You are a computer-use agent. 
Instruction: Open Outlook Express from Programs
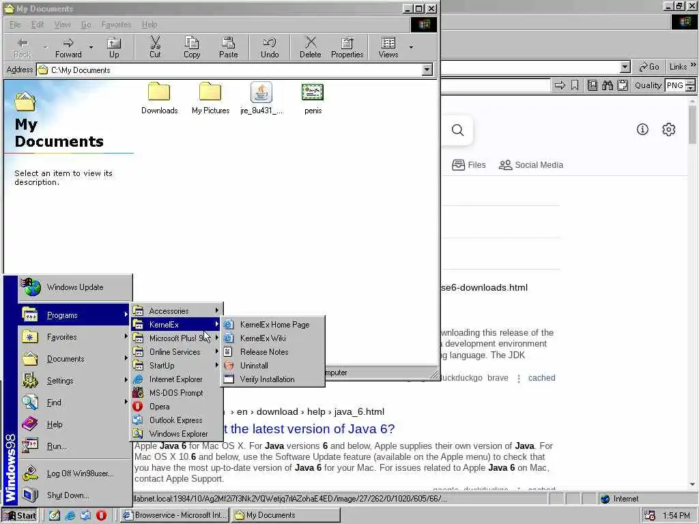point(177,420)
